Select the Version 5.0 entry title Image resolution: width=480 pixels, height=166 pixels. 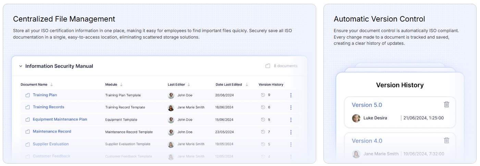[x=367, y=105]
